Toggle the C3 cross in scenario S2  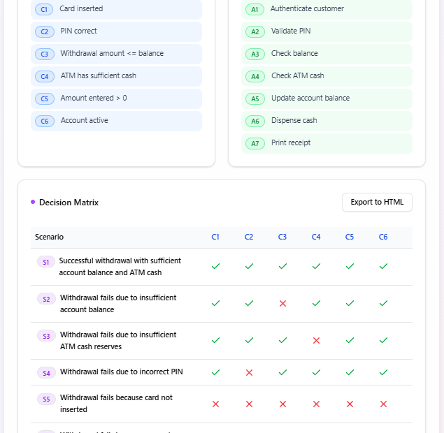tap(282, 303)
